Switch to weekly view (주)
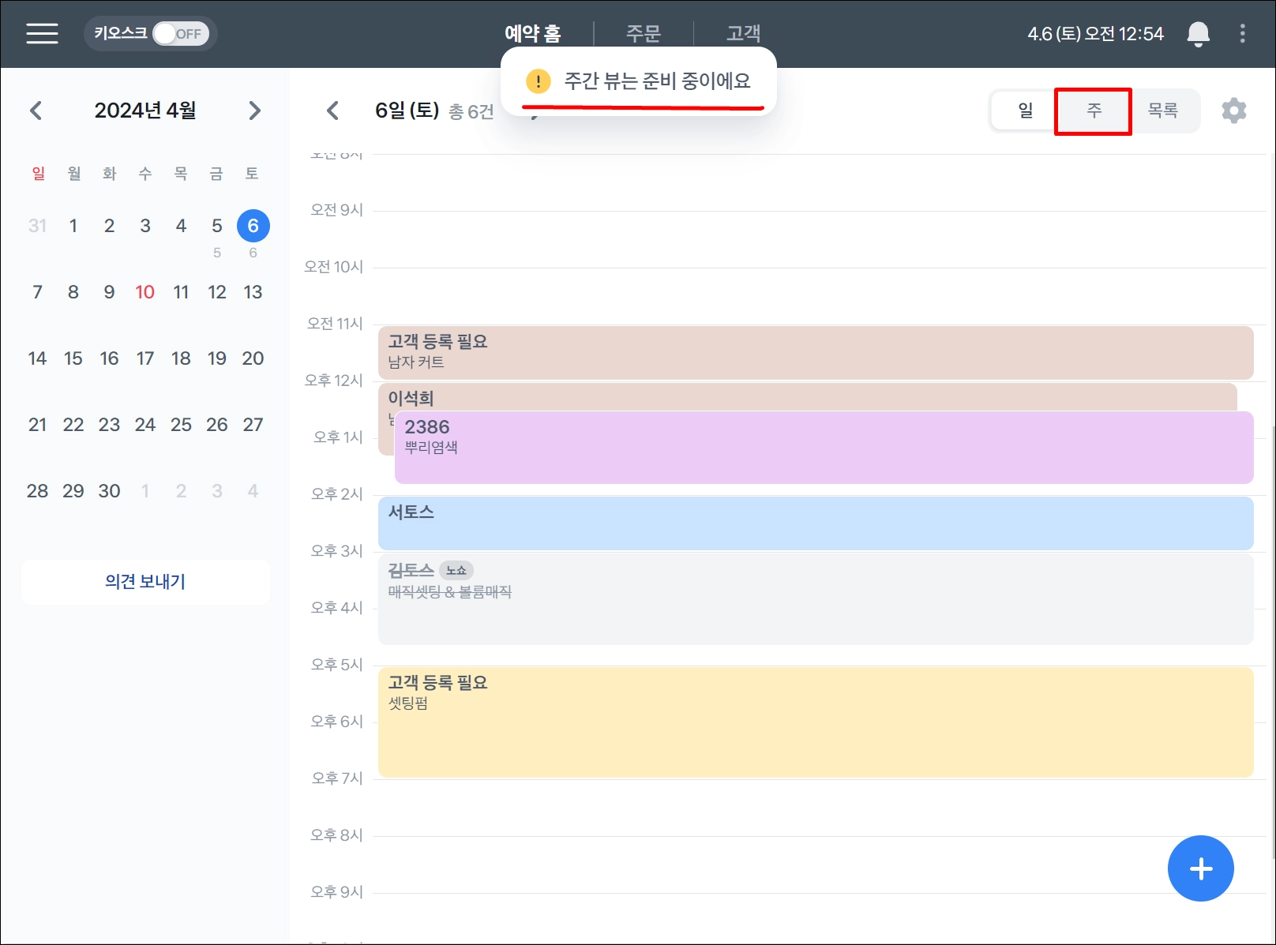Viewport: 1276px width, 945px height. click(1094, 111)
